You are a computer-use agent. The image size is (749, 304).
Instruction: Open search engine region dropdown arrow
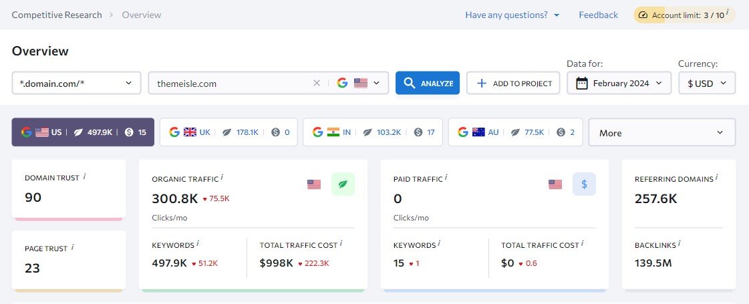pos(376,83)
